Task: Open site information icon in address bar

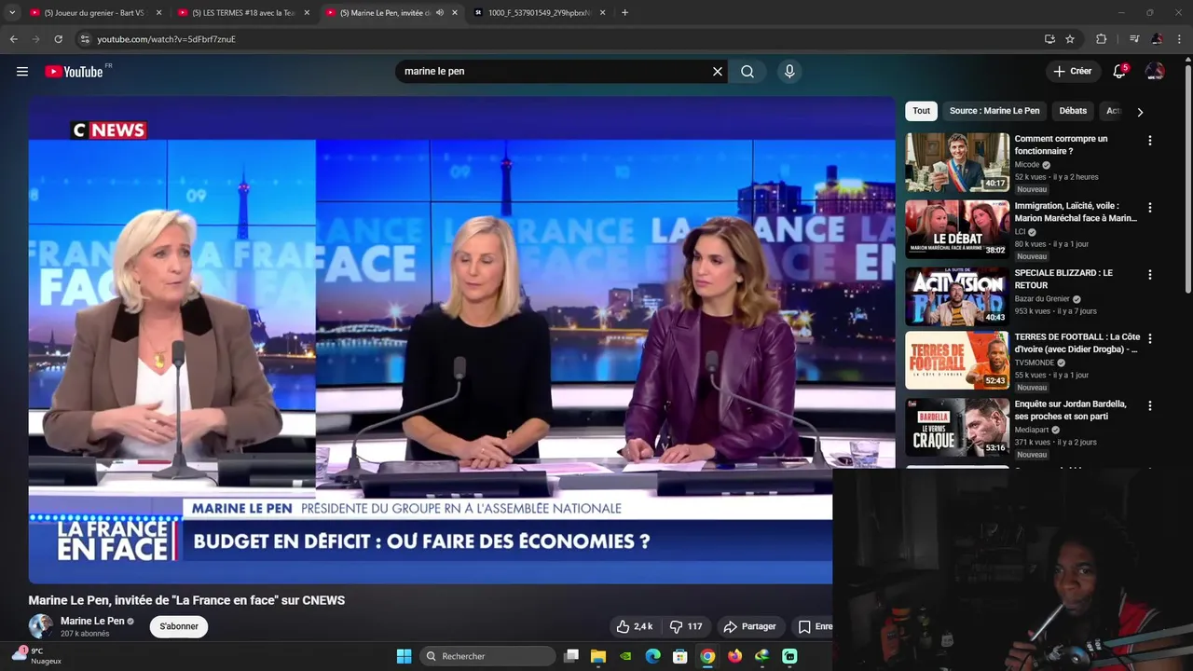Action: (x=85, y=39)
